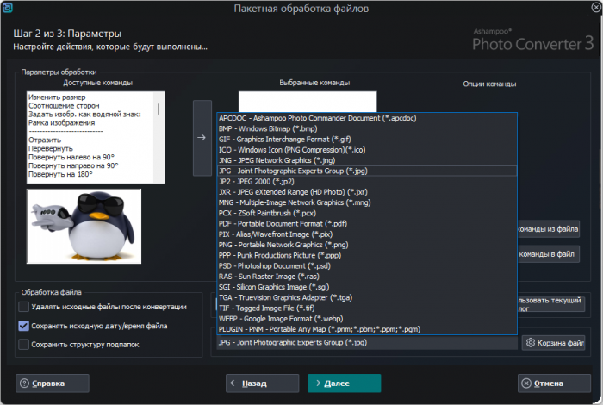Enable Удалять исходные файлы после конвертации
The width and height of the screenshot is (603, 405).
point(24,307)
